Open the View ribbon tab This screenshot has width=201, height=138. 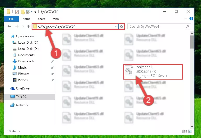56,19
